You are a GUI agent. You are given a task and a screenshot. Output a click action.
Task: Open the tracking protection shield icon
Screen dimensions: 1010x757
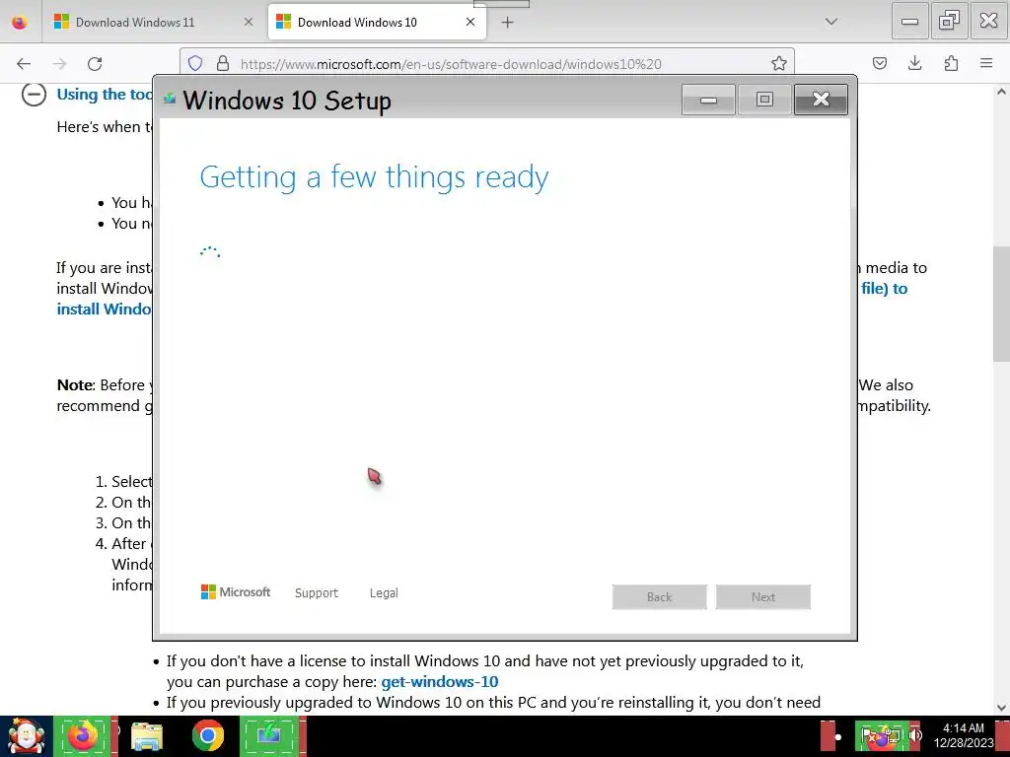pos(195,63)
